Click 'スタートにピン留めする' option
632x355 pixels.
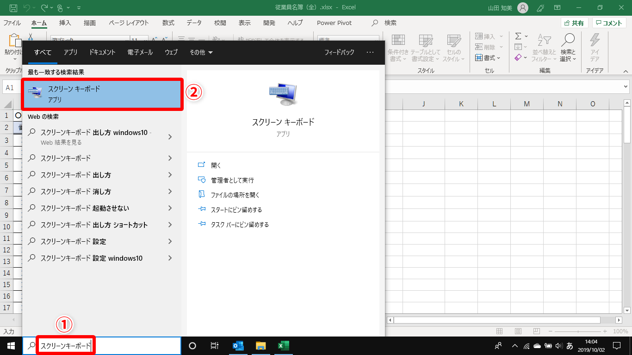236,209
